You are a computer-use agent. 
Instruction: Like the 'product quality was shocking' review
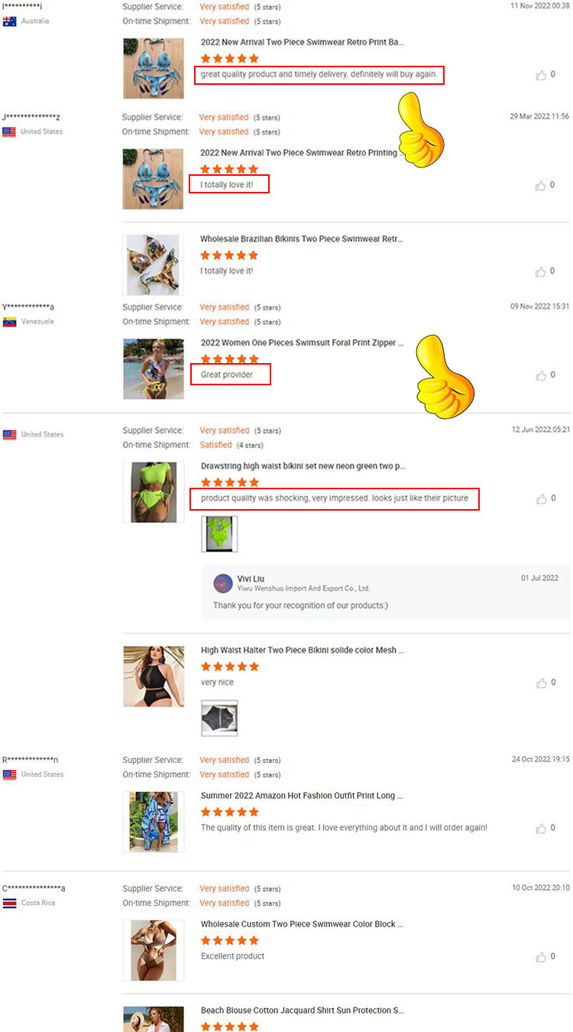click(541, 498)
